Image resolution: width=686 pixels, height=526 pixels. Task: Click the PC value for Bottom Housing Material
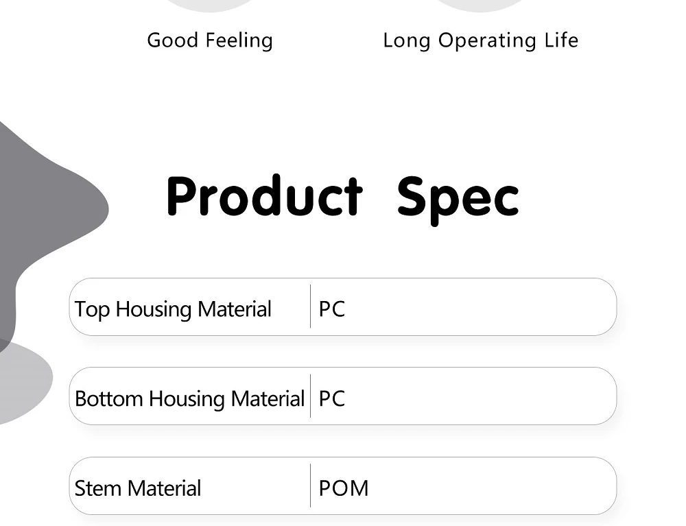331,398
